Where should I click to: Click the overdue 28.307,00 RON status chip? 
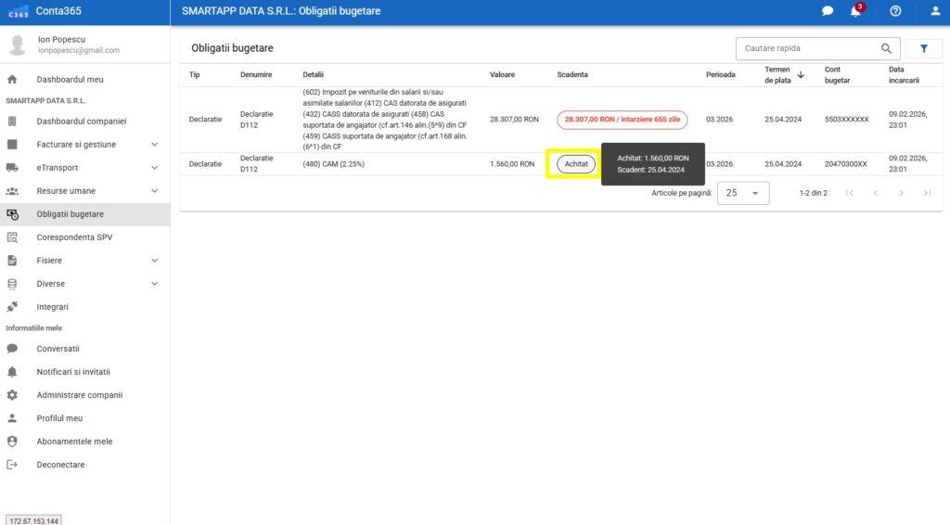click(622, 120)
